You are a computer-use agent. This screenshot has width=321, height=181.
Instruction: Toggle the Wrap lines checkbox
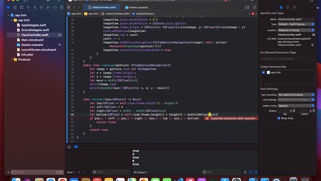click(279, 118)
